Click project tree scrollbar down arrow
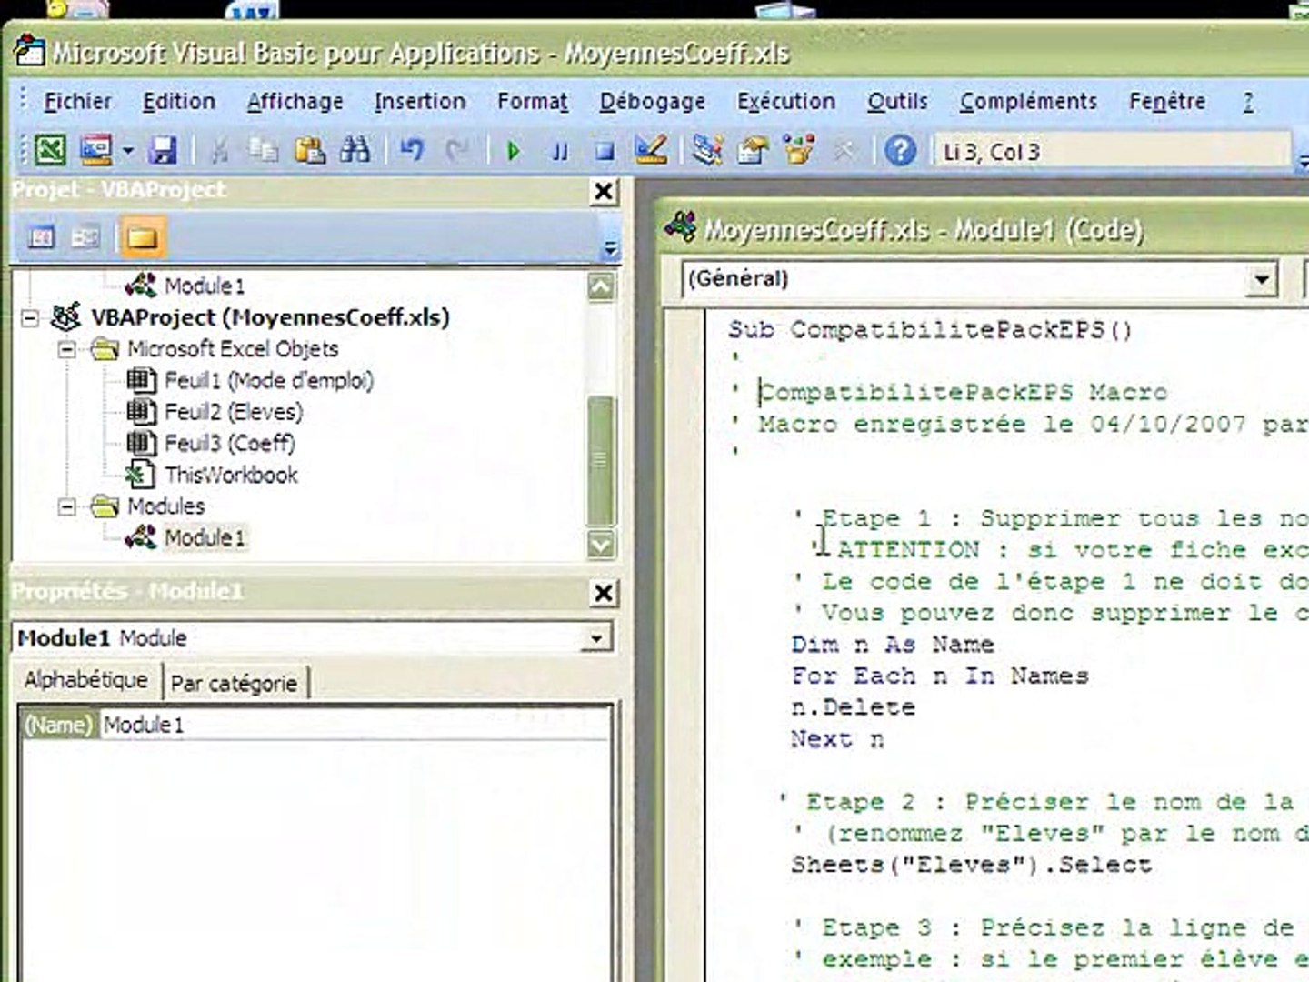 click(601, 545)
